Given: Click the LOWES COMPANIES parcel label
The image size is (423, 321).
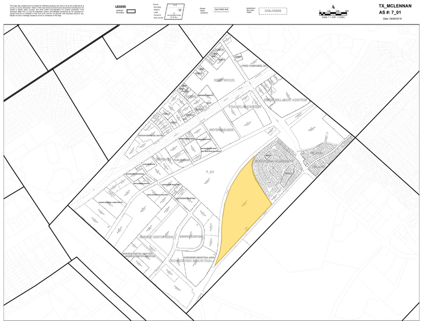Looking at the screenshot, I should click(x=254, y=65).
